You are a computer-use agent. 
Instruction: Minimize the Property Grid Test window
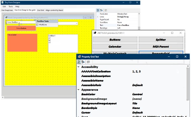click(169, 57)
